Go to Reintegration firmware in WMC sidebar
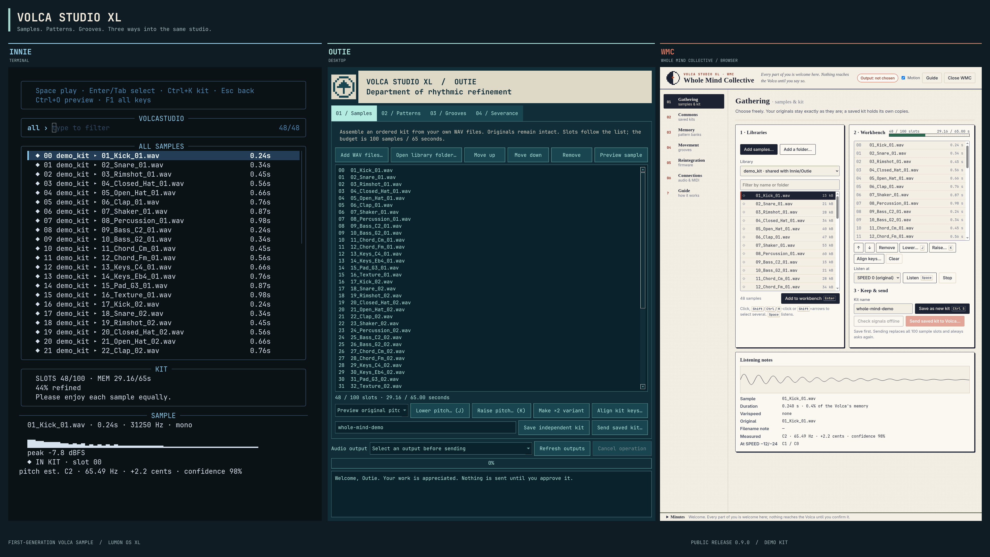This screenshot has height=557, width=990. 694,162
